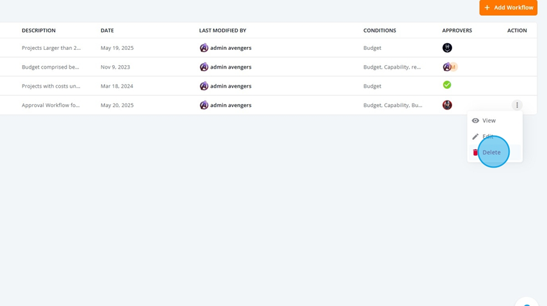Click admin avengers avatar in the May 19, 2025 row
Image resolution: width=547 pixels, height=306 pixels.
[204, 48]
